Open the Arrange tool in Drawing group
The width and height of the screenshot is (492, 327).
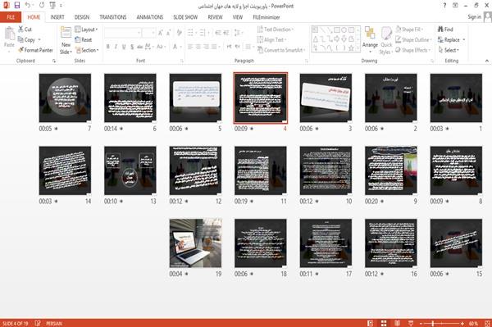[x=370, y=38]
